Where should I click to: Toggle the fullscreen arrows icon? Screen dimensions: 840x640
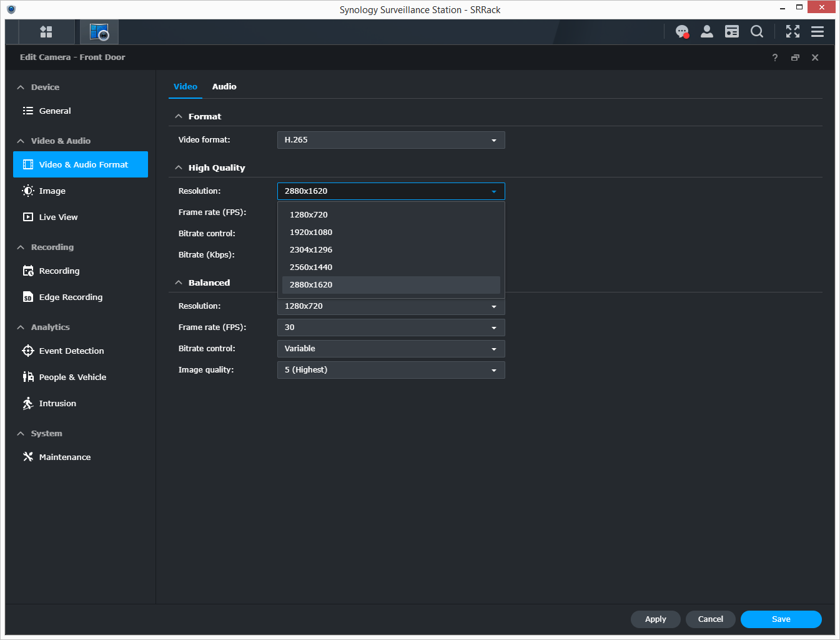pos(793,31)
